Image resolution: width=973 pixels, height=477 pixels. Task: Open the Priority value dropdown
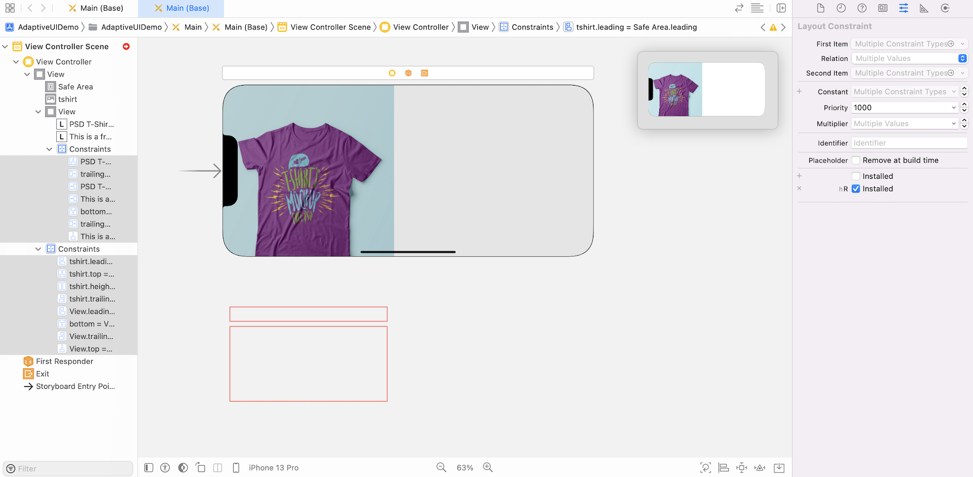click(954, 108)
